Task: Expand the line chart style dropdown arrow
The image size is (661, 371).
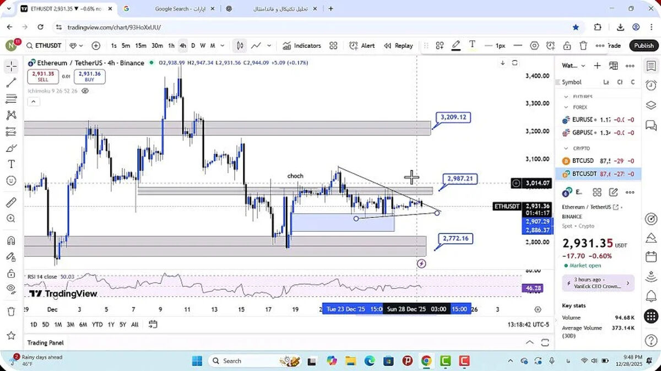Action: point(269,46)
